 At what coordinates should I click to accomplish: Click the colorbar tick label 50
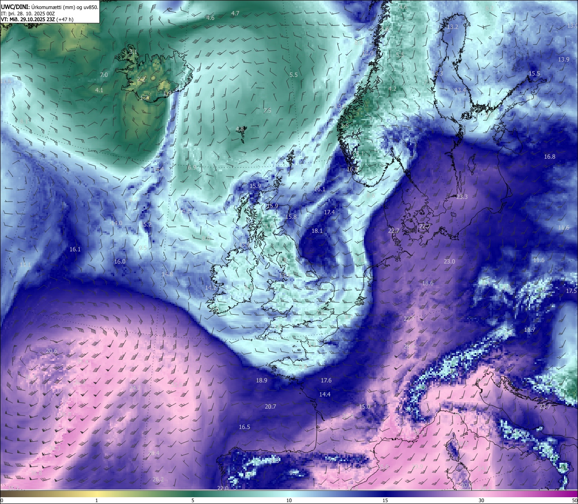pos(574,500)
